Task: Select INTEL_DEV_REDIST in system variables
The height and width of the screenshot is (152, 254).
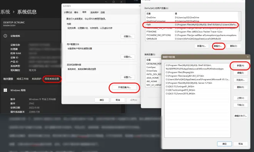Action: [x=154, y=74]
